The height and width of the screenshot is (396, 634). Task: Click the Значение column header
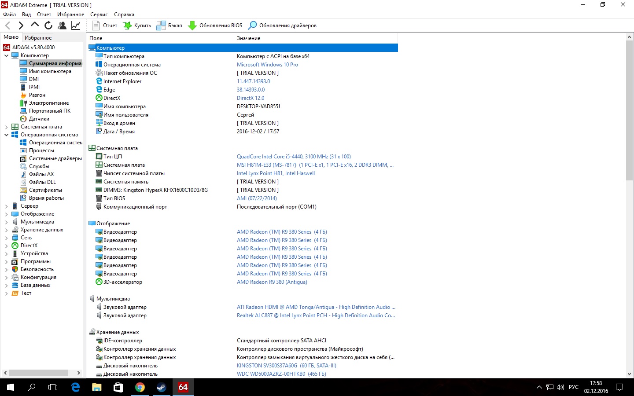tap(248, 38)
